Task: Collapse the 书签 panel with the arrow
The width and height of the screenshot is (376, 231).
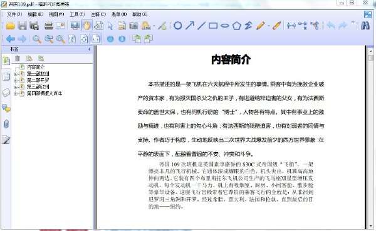Action: coord(90,49)
